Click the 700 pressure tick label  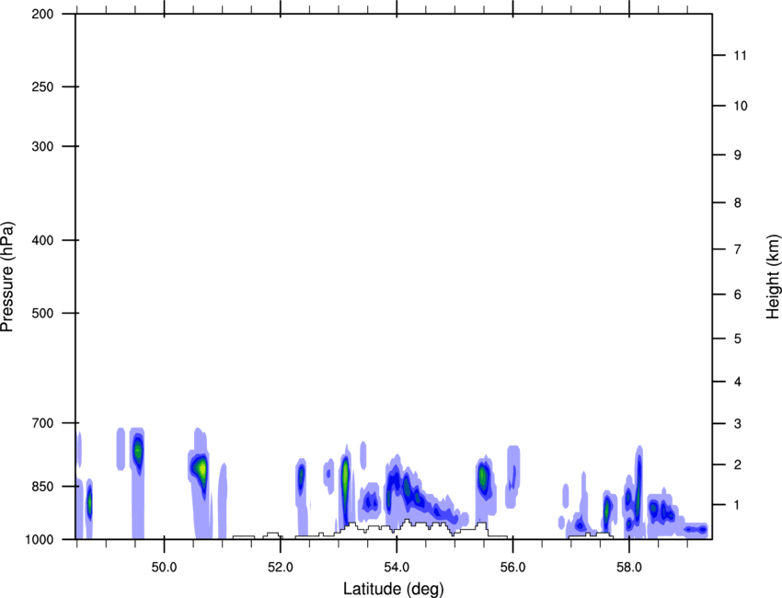(x=42, y=423)
